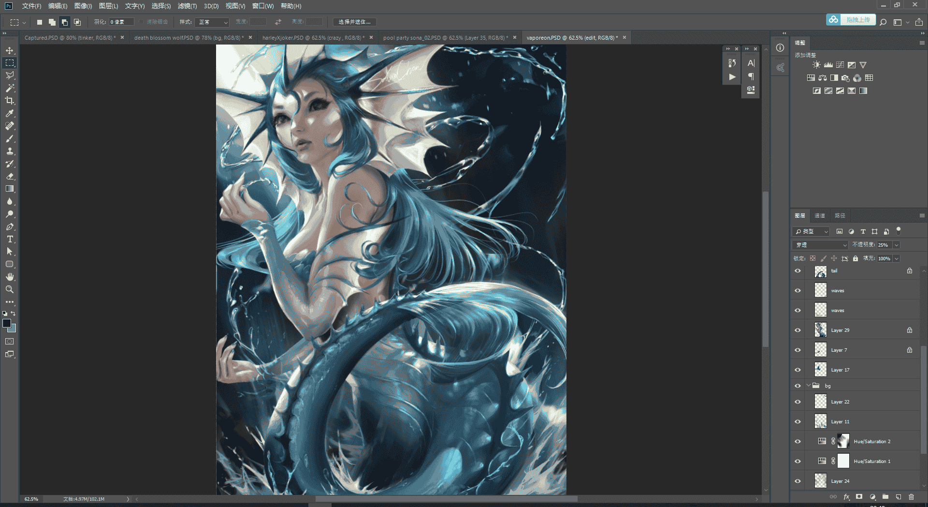Select the Move tool
This screenshot has width=928, height=507.
coord(10,50)
